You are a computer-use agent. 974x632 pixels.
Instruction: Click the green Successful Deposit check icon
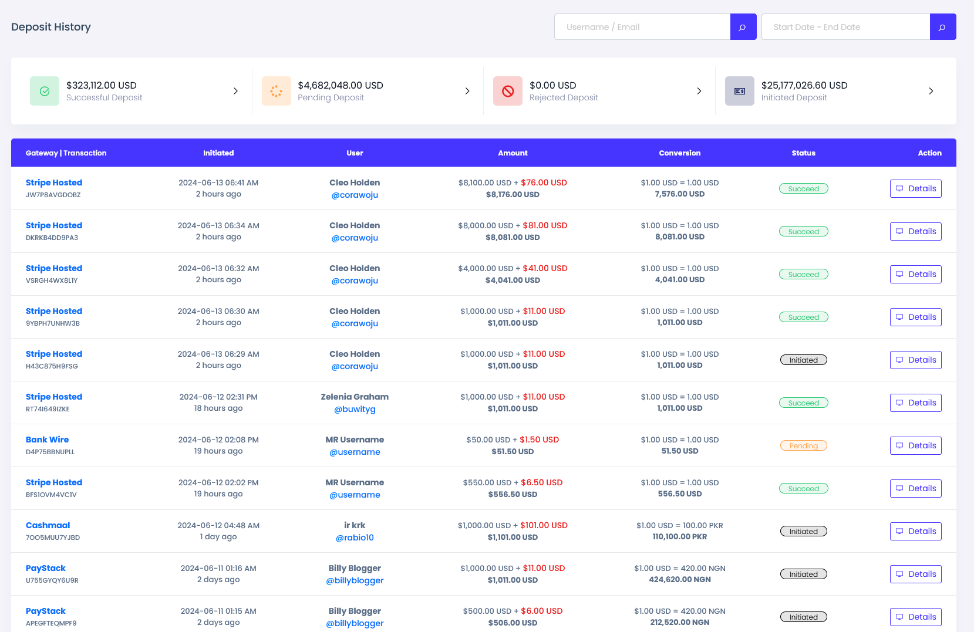coord(45,91)
